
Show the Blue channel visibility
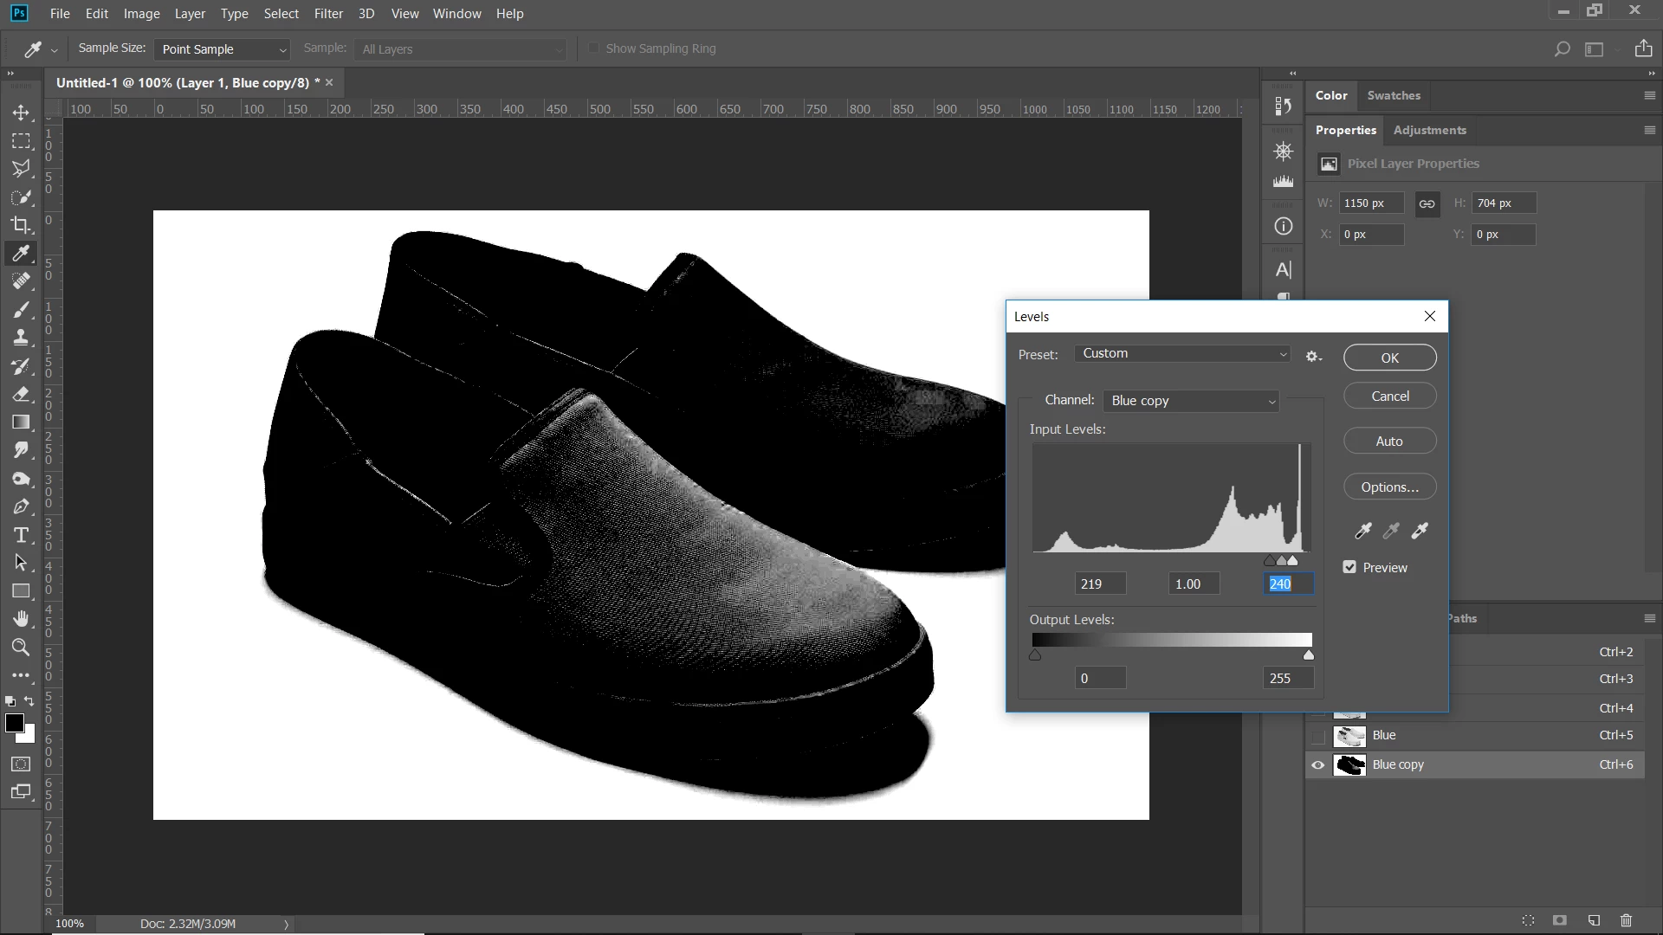tap(1318, 736)
